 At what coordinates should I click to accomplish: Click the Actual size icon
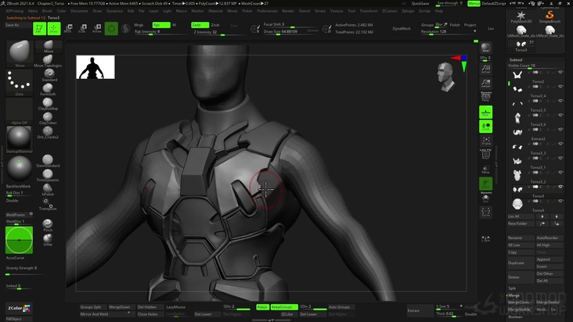point(485,69)
